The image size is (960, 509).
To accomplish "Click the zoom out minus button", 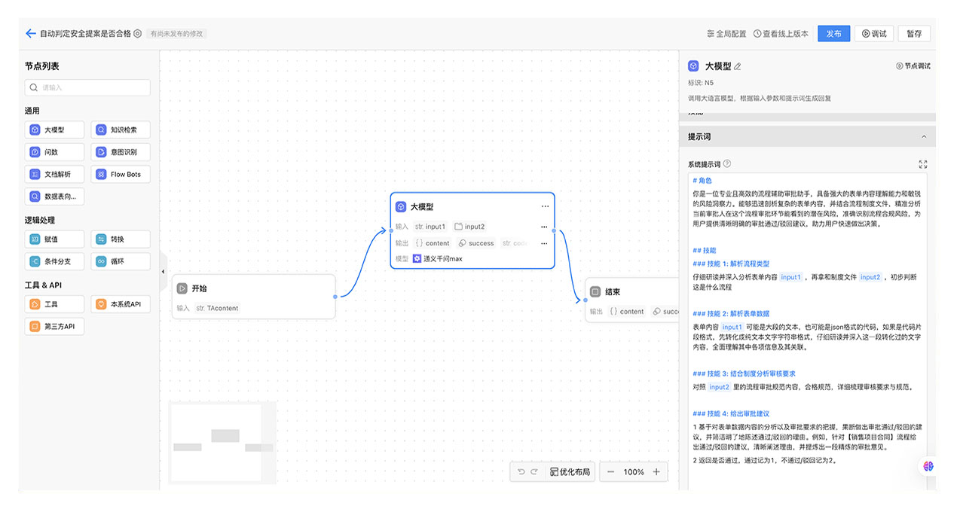I will pos(610,472).
